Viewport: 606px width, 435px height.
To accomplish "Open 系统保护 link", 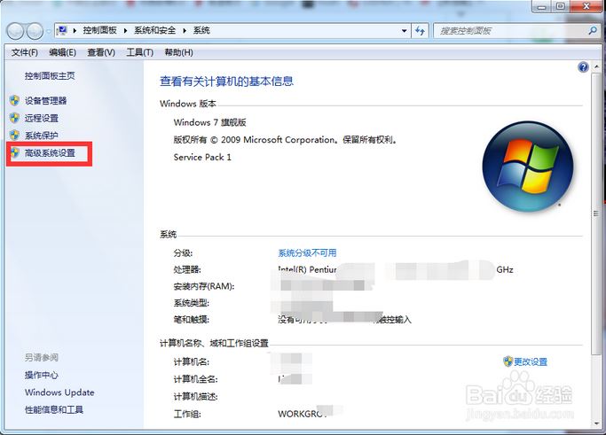I will point(42,136).
